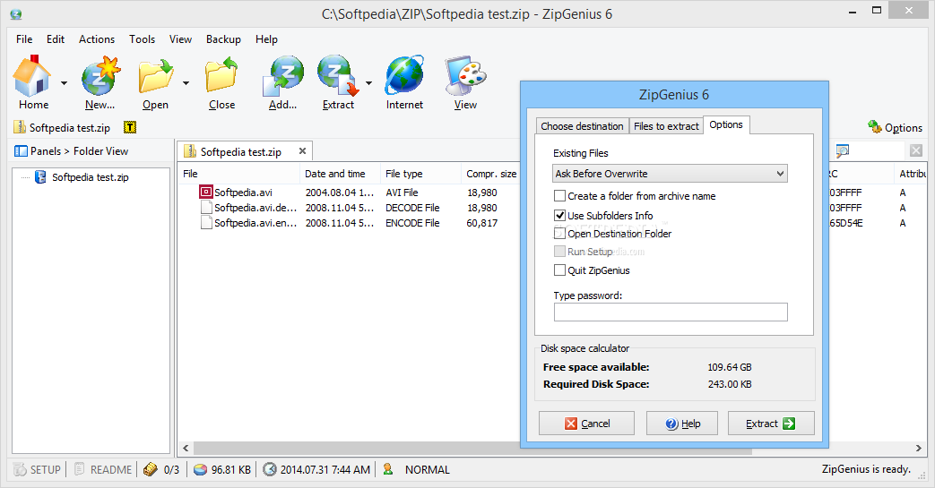The height and width of the screenshot is (488, 935).
Task: Click the selected files 0/3 package icon
Action: pyautogui.click(x=151, y=469)
